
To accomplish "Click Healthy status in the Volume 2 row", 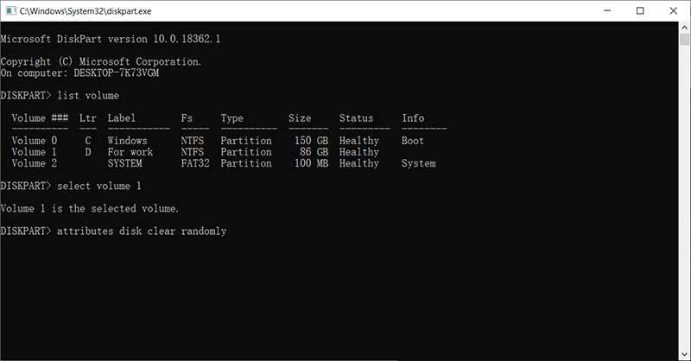I will click(359, 163).
